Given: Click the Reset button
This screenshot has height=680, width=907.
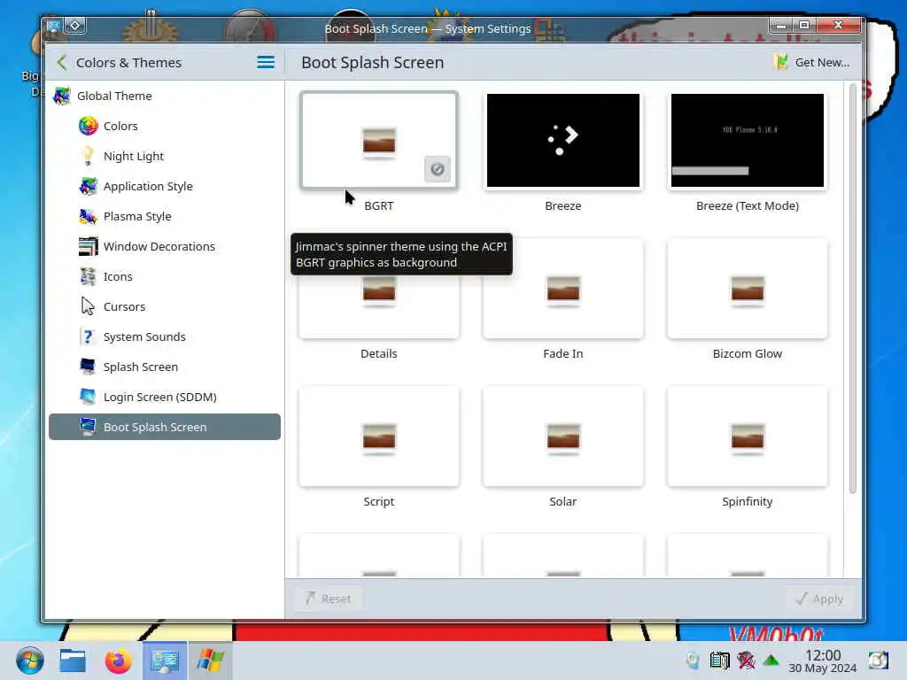Looking at the screenshot, I should (x=328, y=599).
